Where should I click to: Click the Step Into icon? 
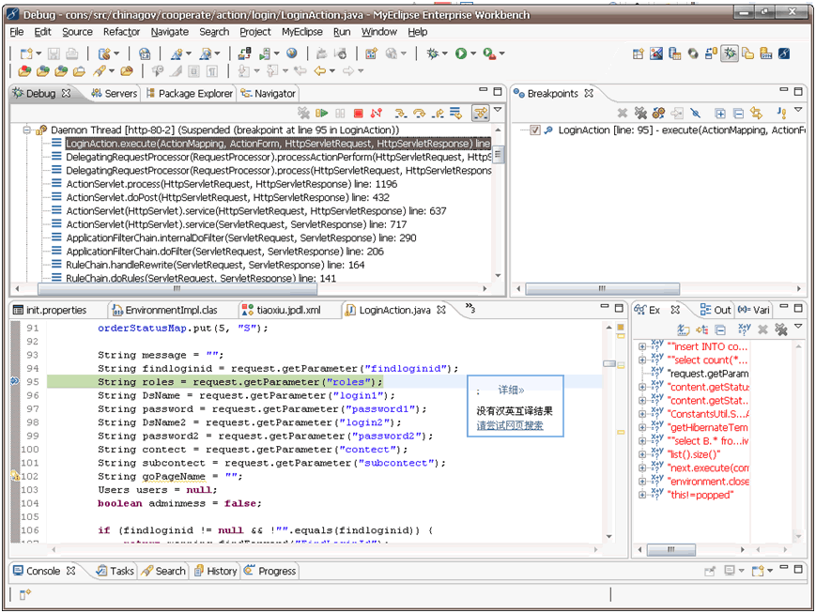click(x=401, y=114)
